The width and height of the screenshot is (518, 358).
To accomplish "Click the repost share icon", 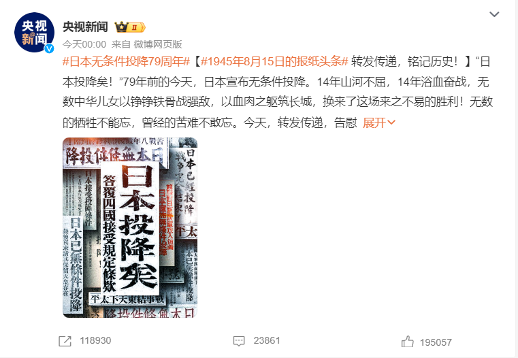I will pos(65,341).
